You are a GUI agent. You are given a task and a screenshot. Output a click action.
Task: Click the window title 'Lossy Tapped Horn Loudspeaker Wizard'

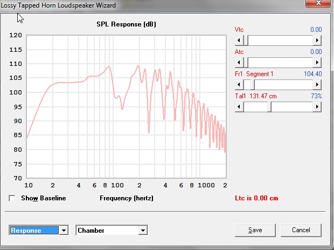point(58,5)
